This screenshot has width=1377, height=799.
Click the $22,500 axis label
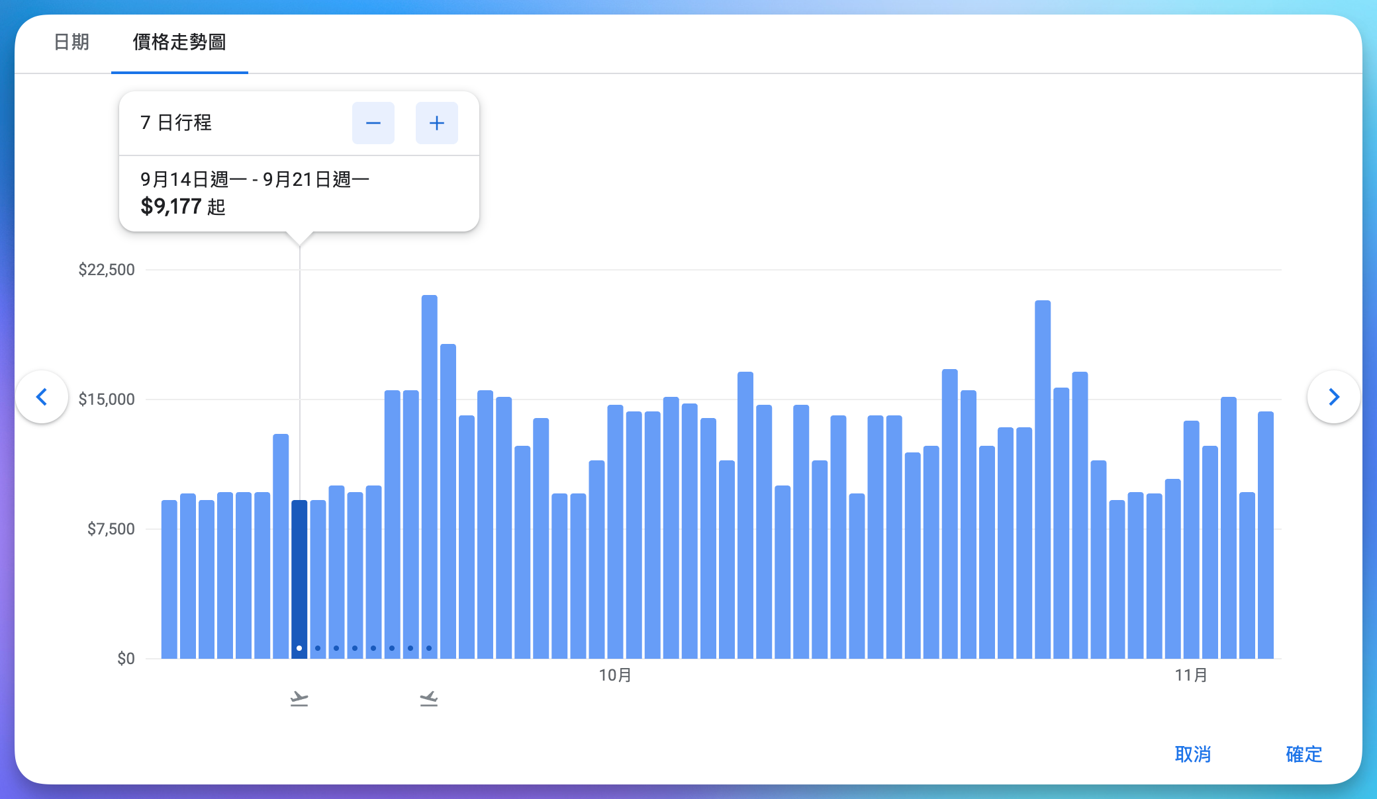(107, 270)
